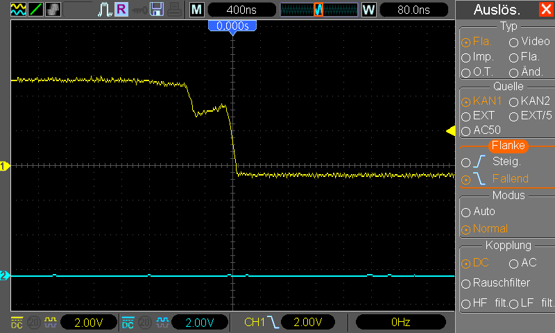Click the 0Hz frequency counter readout
555x333 pixels.
pyautogui.click(x=401, y=323)
